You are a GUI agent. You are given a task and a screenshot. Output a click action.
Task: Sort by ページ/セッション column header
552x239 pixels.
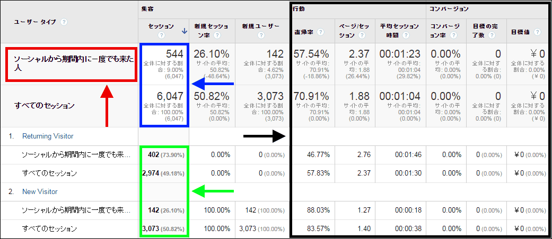click(x=355, y=31)
